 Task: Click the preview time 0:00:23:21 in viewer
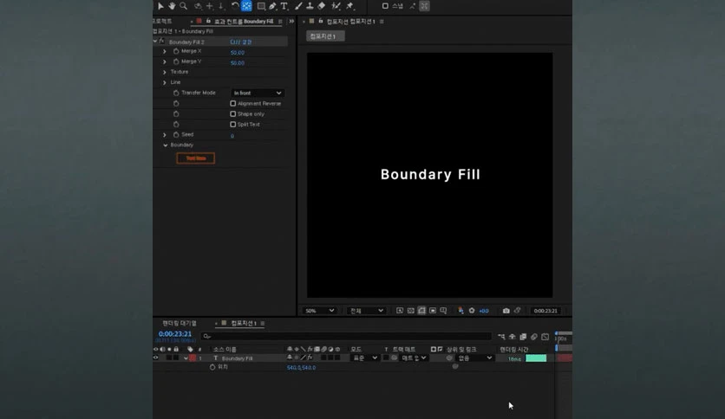tap(545, 311)
